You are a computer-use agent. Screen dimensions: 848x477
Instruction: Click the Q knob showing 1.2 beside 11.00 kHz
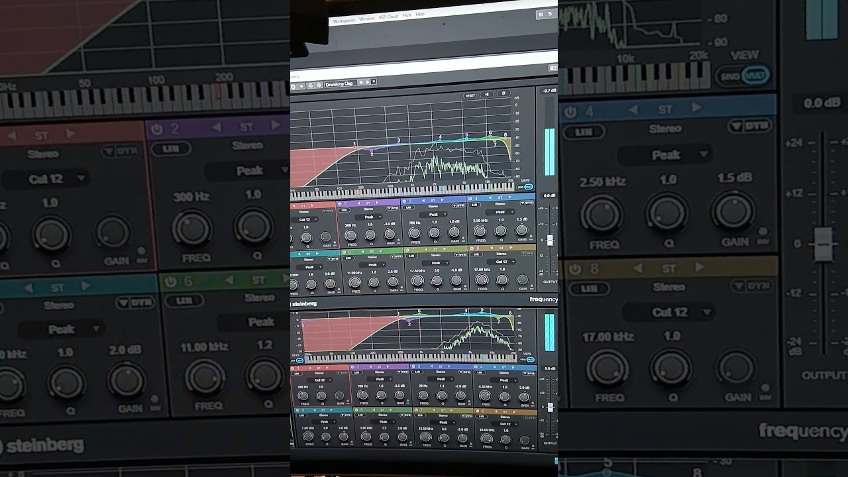tap(374, 282)
